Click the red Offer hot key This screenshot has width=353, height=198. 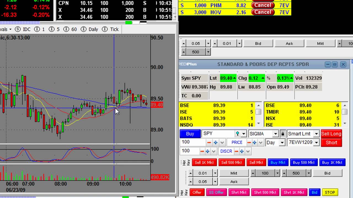[197, 192]
